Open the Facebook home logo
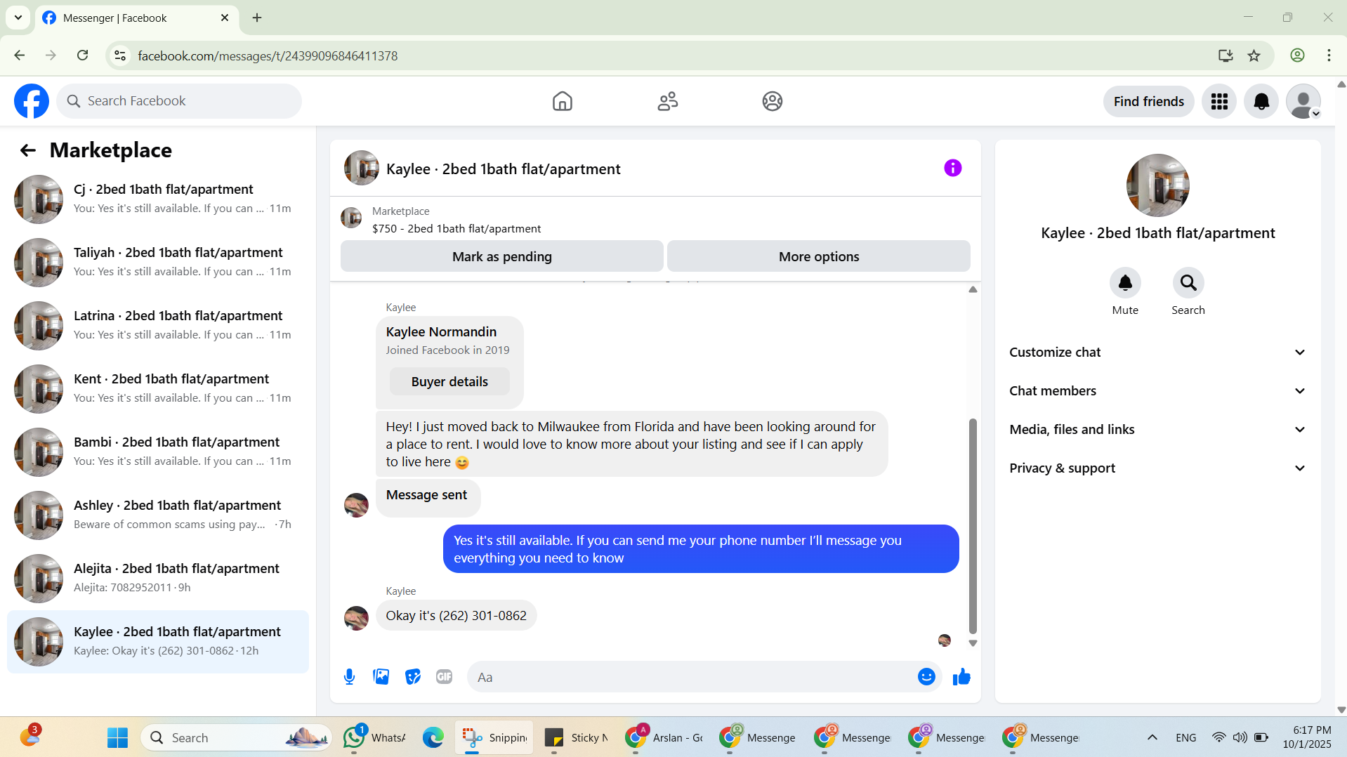 point(32,101)
